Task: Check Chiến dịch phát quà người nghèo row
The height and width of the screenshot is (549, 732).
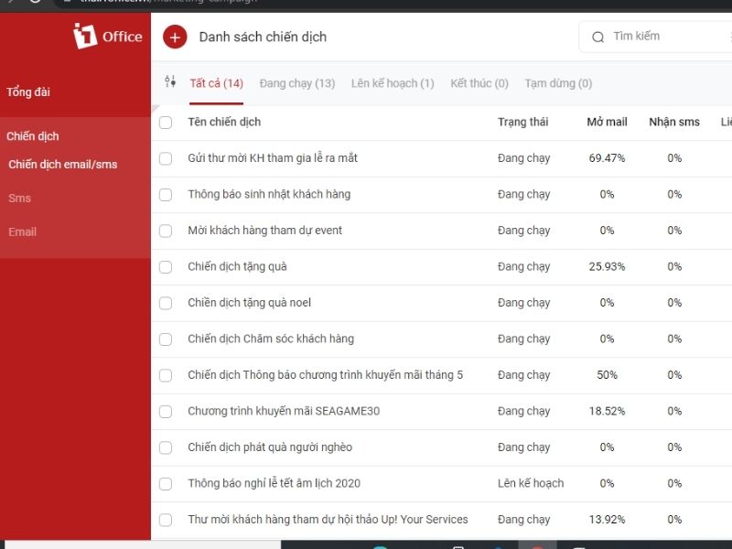Action: 166,447
